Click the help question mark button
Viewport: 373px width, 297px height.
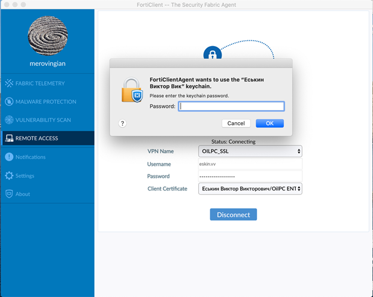pyautogui.click(x=122, y=123)
